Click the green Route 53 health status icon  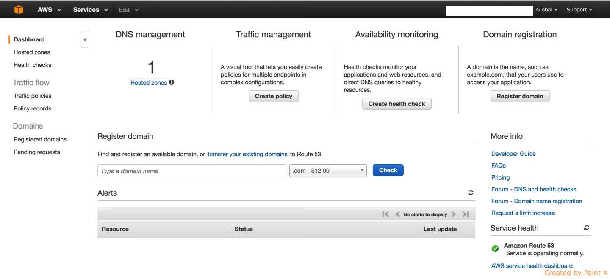(x=495, y=249)
